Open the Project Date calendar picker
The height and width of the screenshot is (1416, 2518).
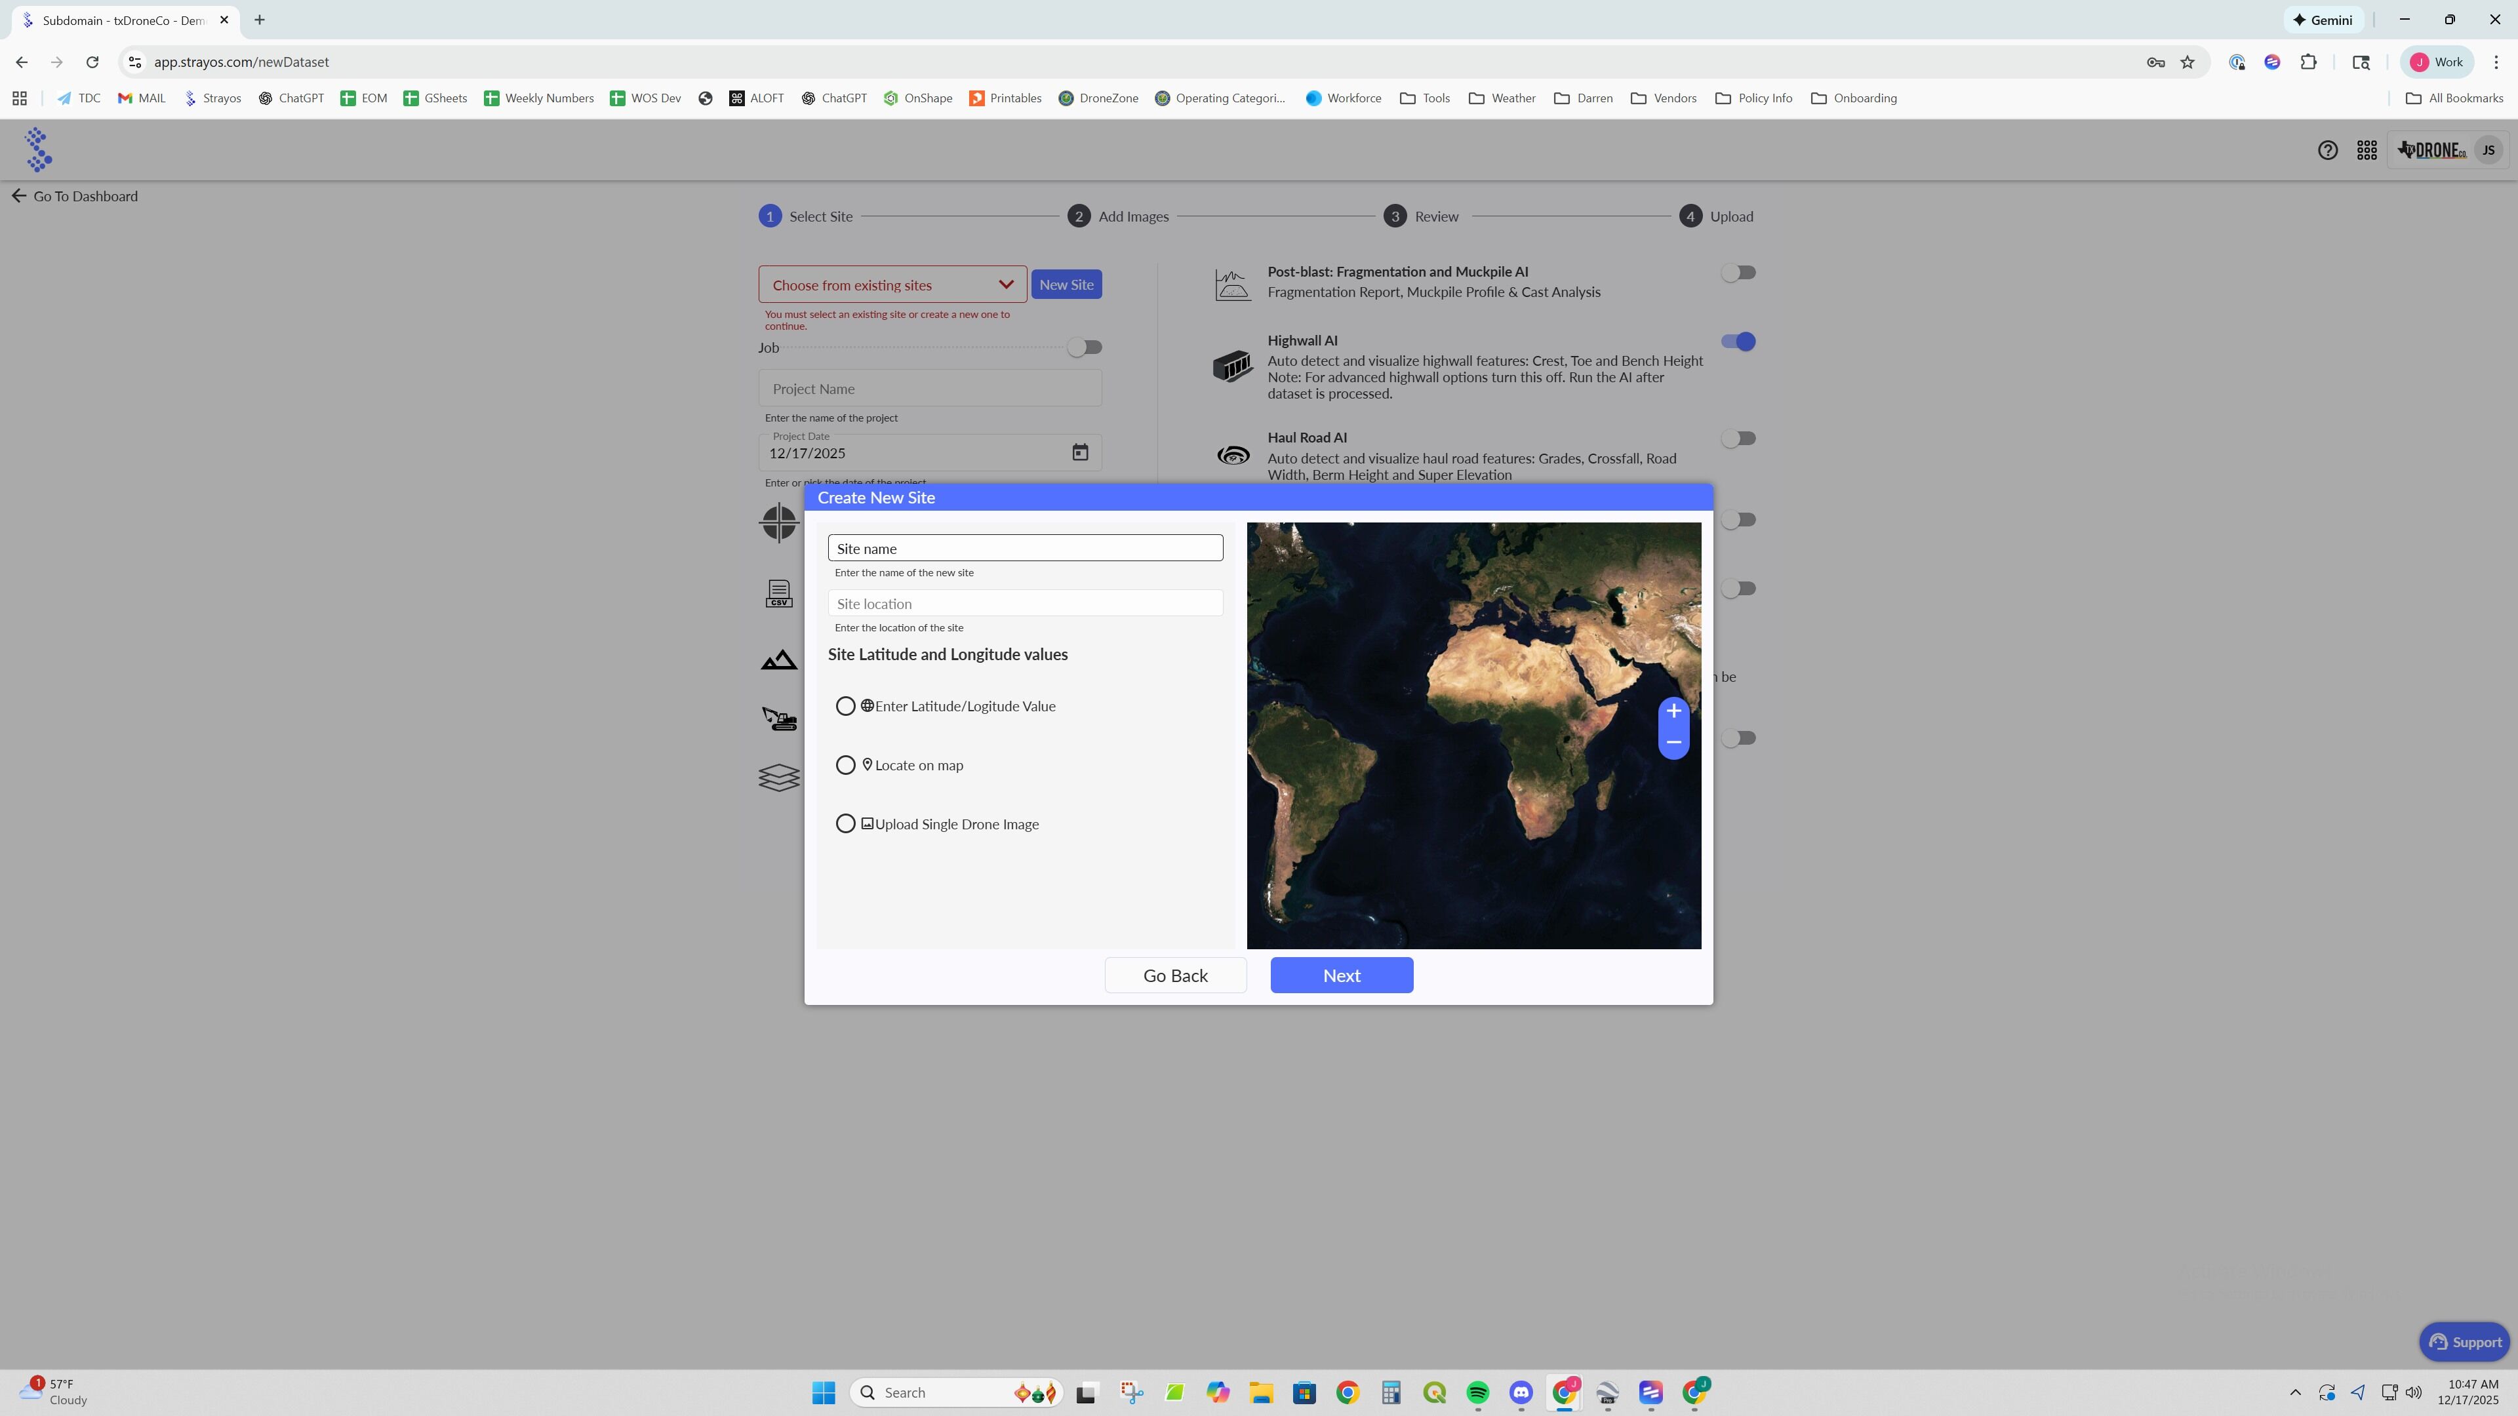[1079, 452]
